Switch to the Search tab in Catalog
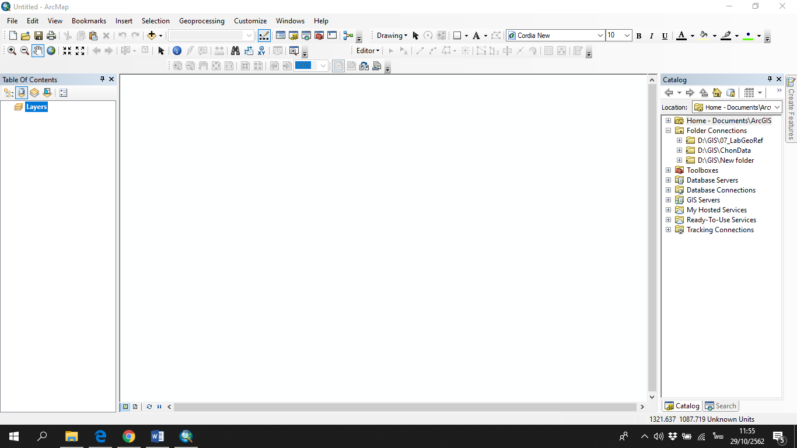Image resolution: width=797 pixels, height=448 pixels. point(721,405)
